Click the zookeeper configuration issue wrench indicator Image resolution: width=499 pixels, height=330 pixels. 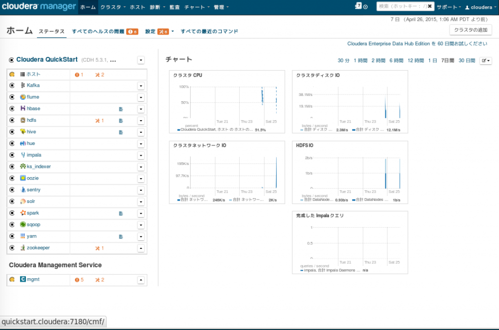click(x=99, y=248)
